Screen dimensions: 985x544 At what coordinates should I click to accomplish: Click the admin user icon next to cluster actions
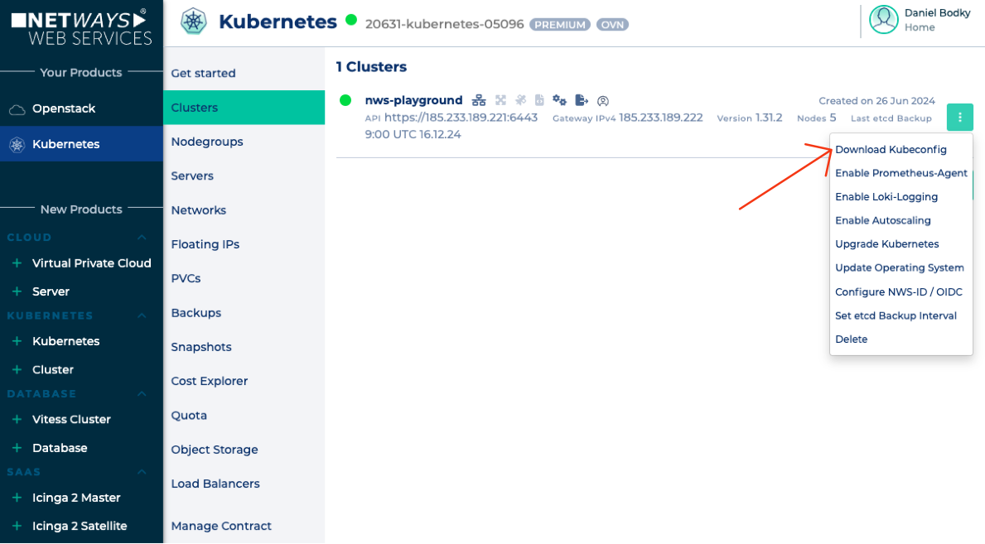tap(602, 100)
